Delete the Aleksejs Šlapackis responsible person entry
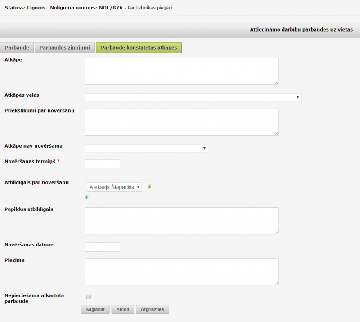The height and width of the screenshot is (322, 360). tap(149, 186)
